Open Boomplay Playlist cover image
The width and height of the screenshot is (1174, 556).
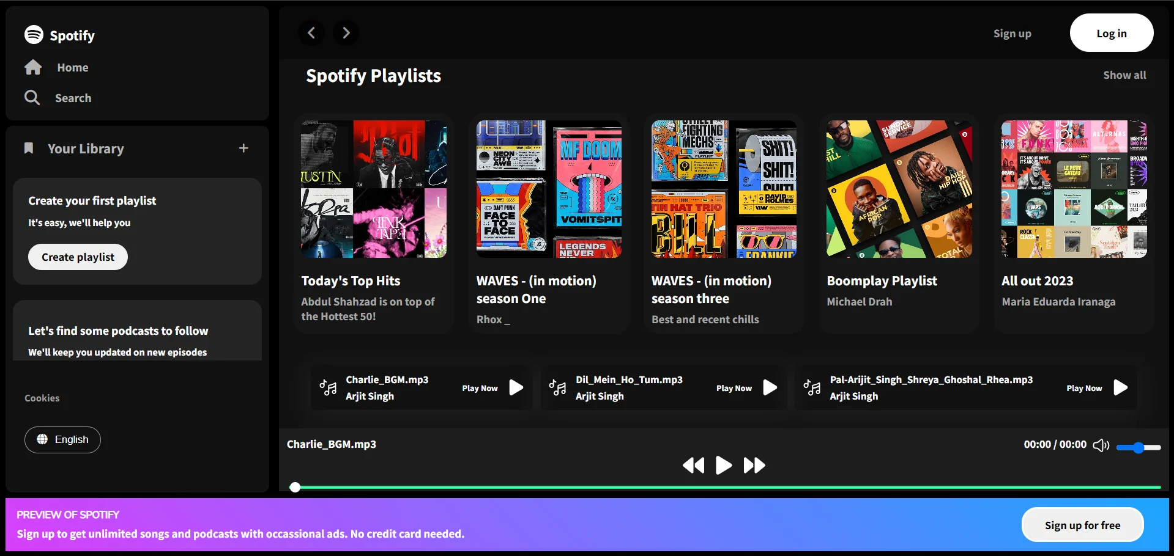899,189
